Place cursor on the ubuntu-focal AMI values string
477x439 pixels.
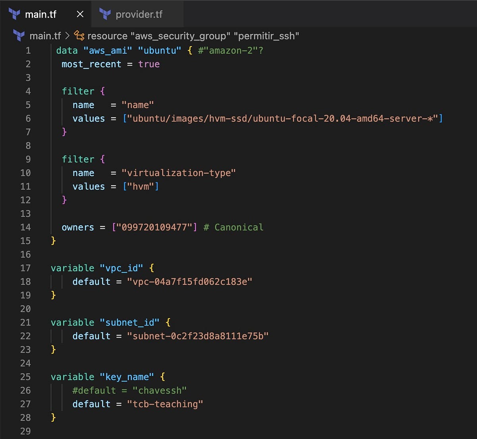click(x=283, y=118)
